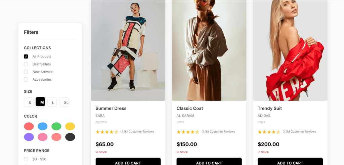Screen dimensions: 344x165
Task: Add Trendy Suit to cart
Action: (290, 162)
